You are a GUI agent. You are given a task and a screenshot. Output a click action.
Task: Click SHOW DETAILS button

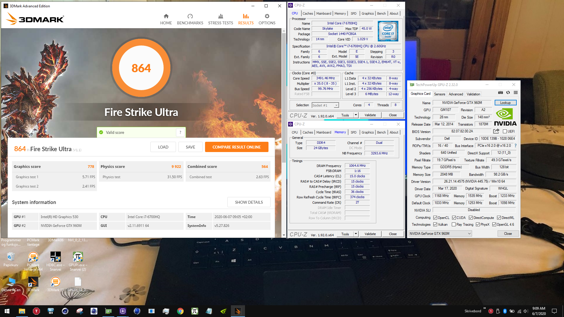click(x=249, y=202)
